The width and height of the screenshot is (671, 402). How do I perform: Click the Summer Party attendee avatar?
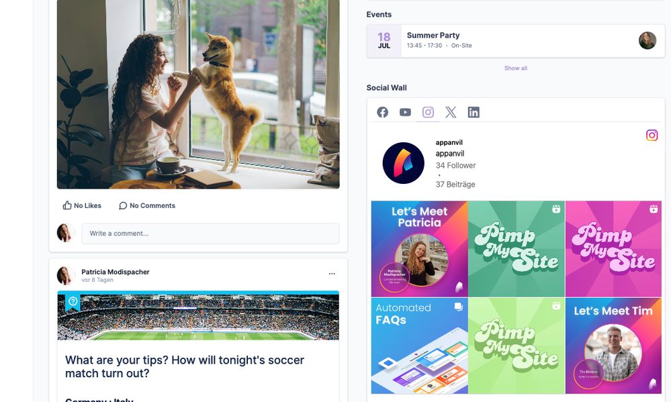pos(647,41)
